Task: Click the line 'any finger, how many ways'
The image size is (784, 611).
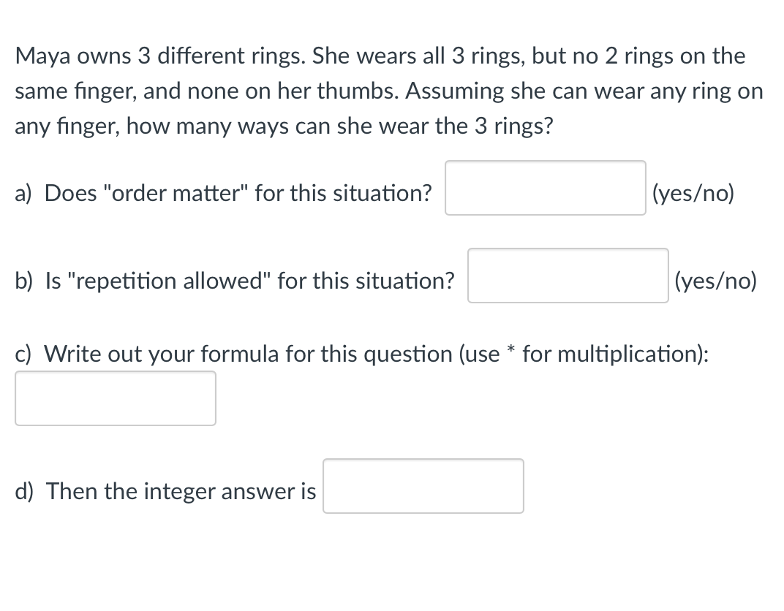Action: point(284,126)
